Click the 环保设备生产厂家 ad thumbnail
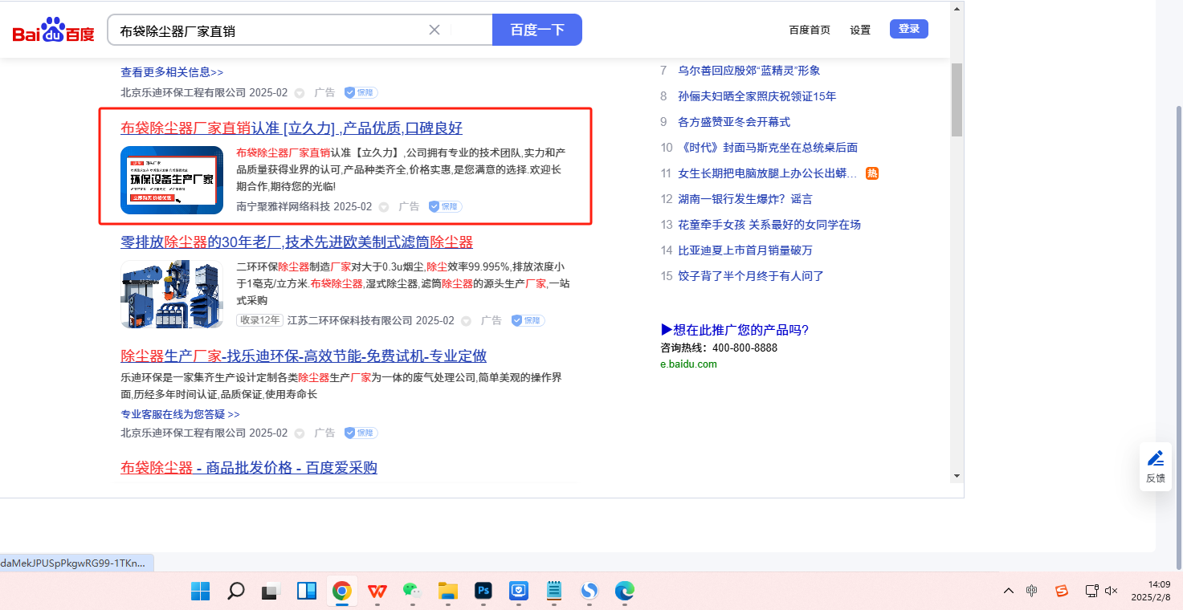The height and width of the screenshot is (610, 1183). pos(172,180)
